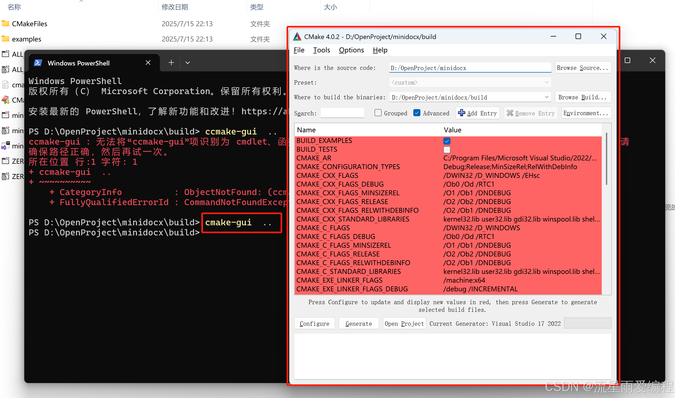
Task: Click the Debug;Release;MinSizeRel;RelWithDebInfo value
Action: [x=510, y=167]
